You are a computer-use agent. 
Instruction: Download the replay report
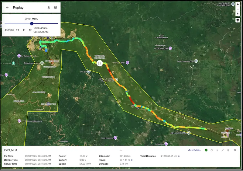tap(49, 7)
